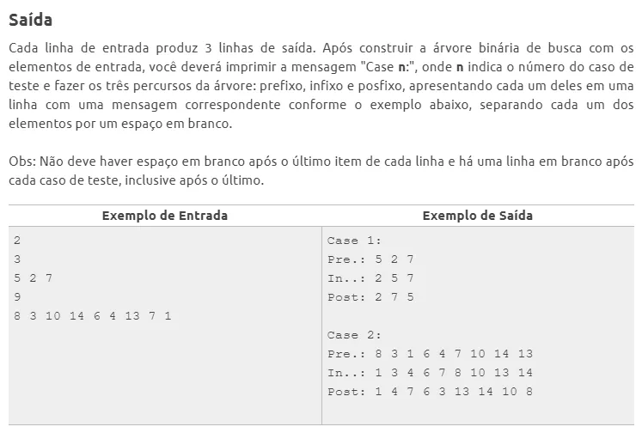
Task: Click the "In..: 1 3 4 6" output line
Action: coord(430,373)
